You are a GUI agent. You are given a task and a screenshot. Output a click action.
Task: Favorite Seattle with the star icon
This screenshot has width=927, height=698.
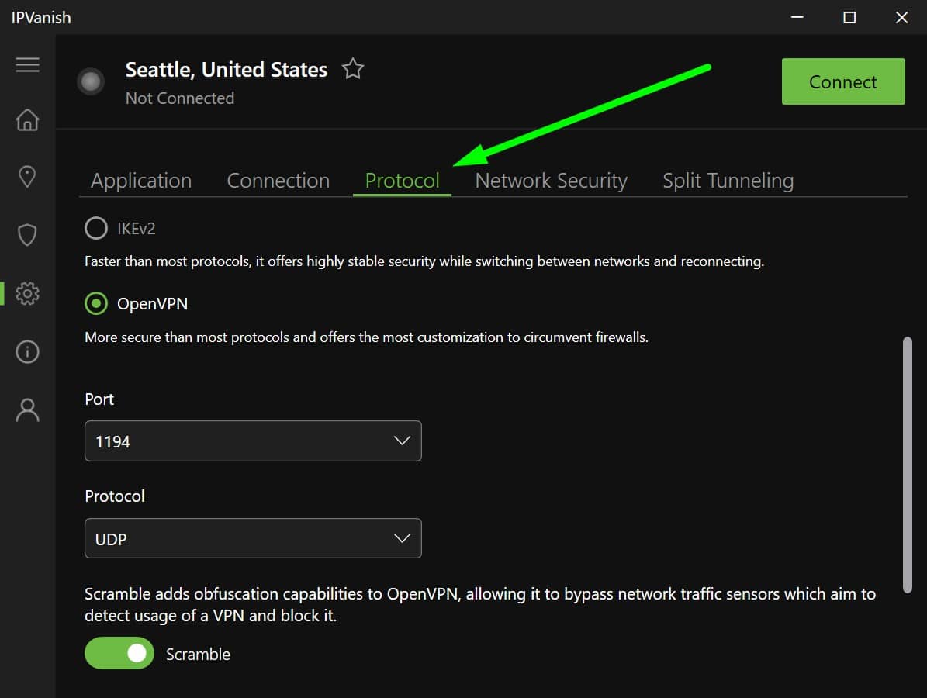pos(353,69)
